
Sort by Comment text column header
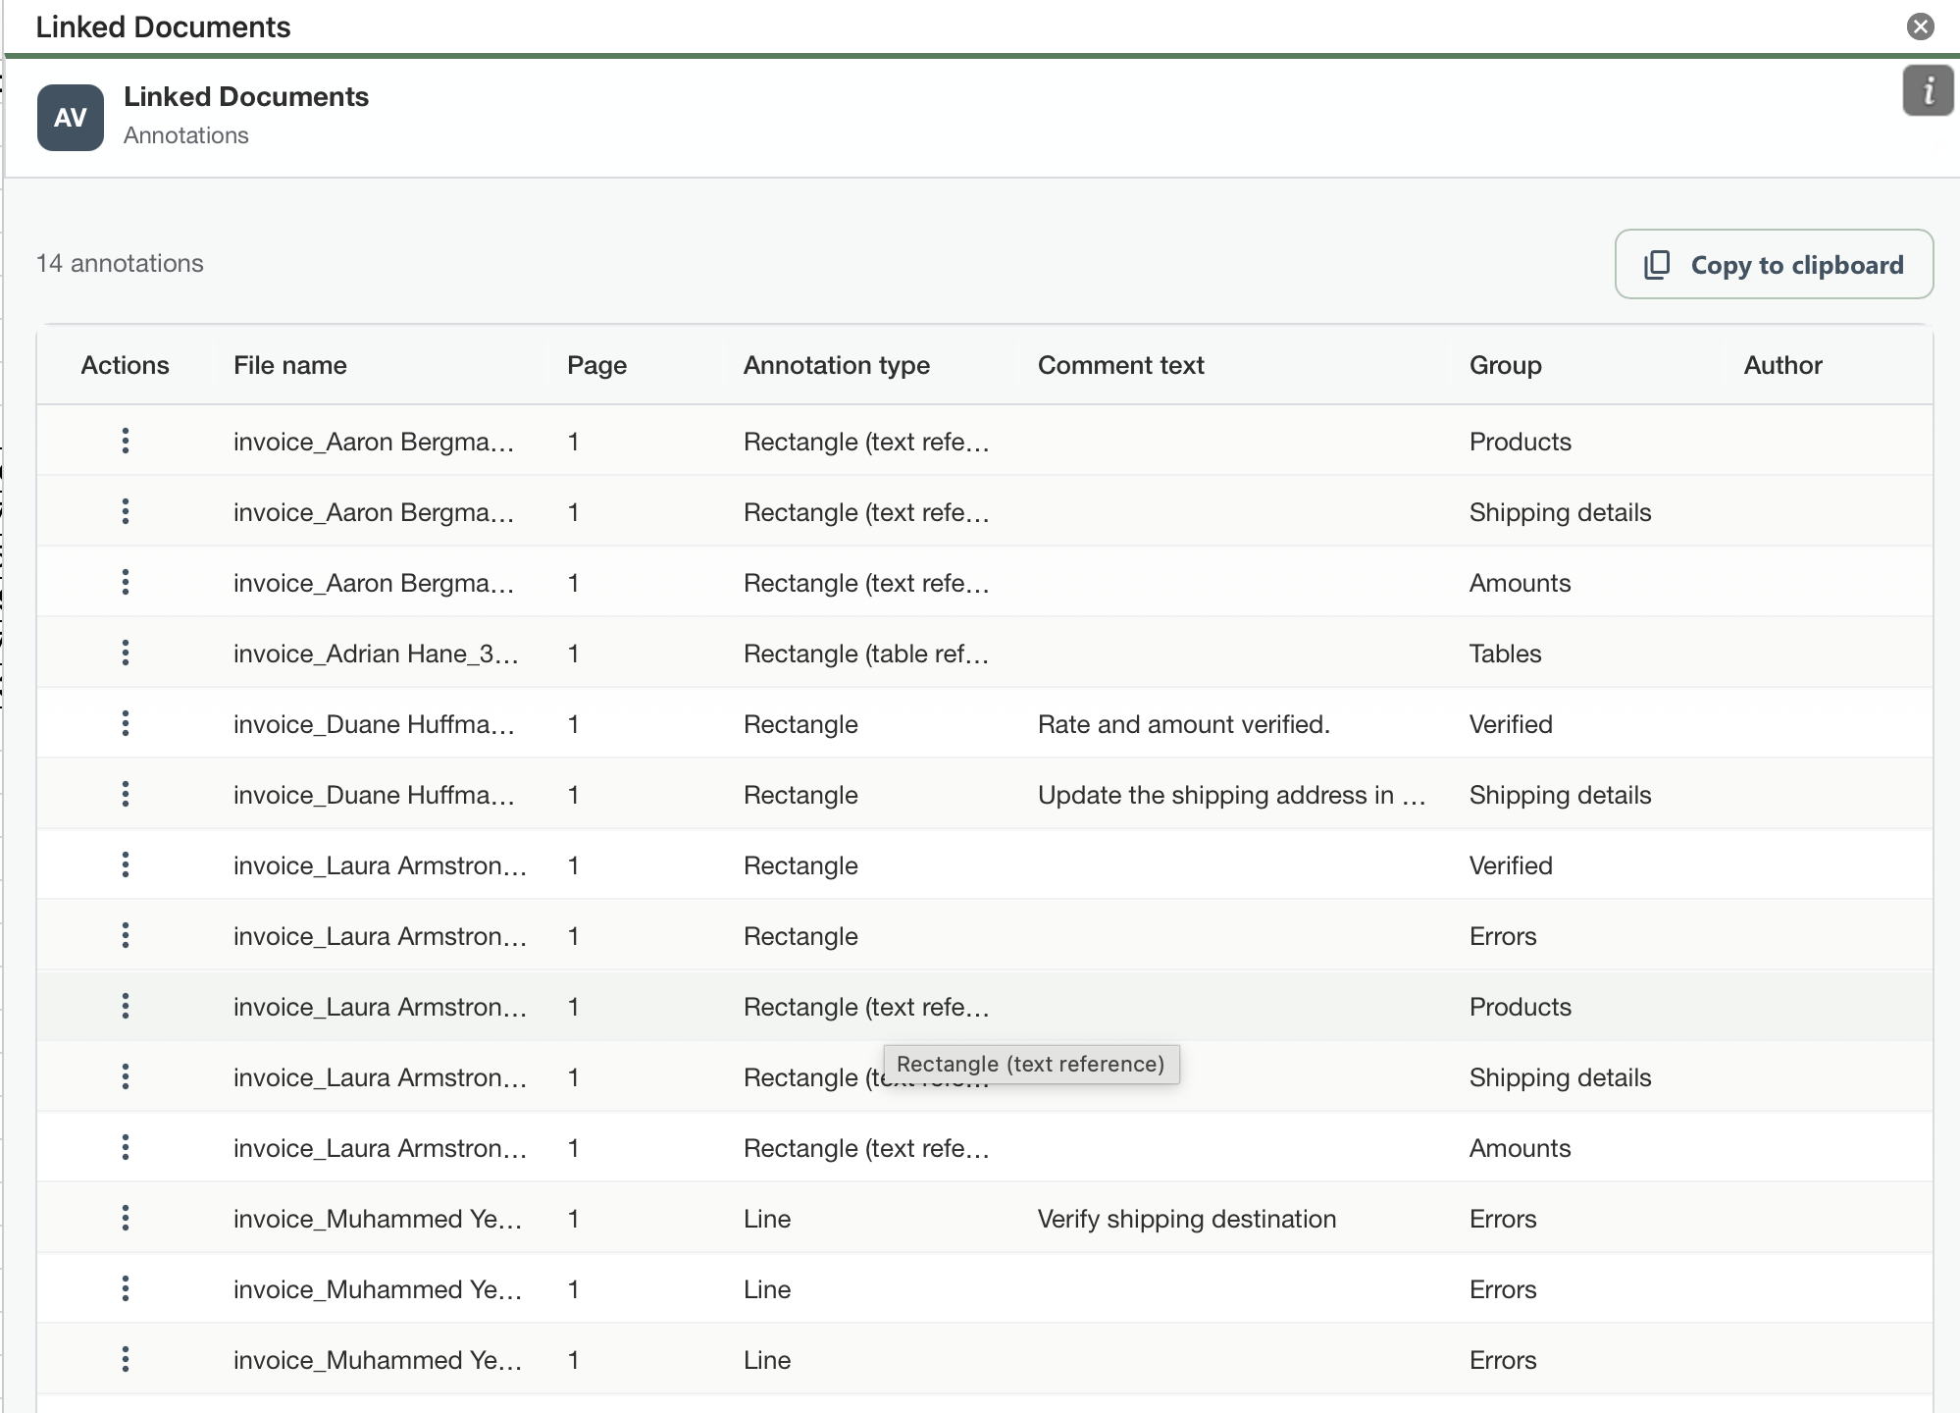pos(1120,365)
